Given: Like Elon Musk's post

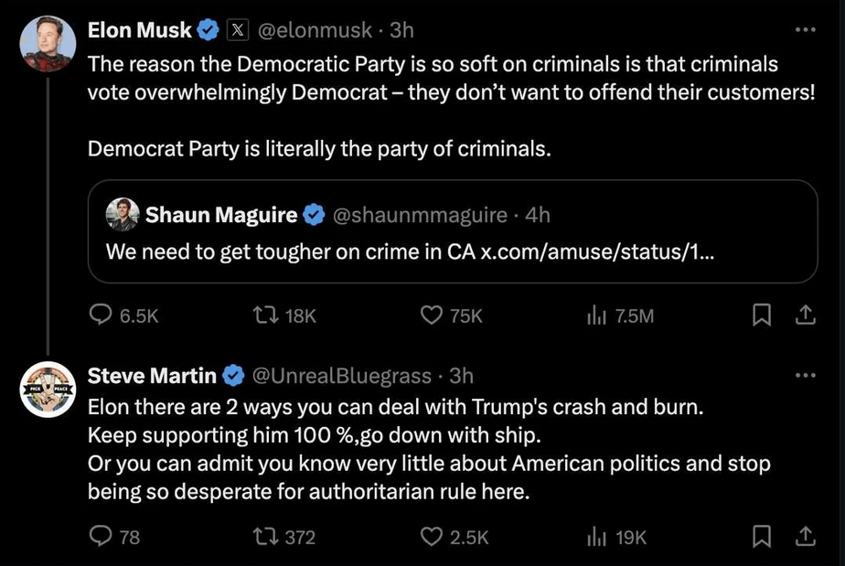Looking at the screenshot, I should [431, 315].
